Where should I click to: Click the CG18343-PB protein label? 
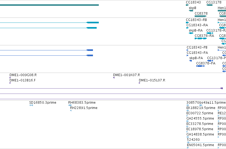click(x=197, y=47)
